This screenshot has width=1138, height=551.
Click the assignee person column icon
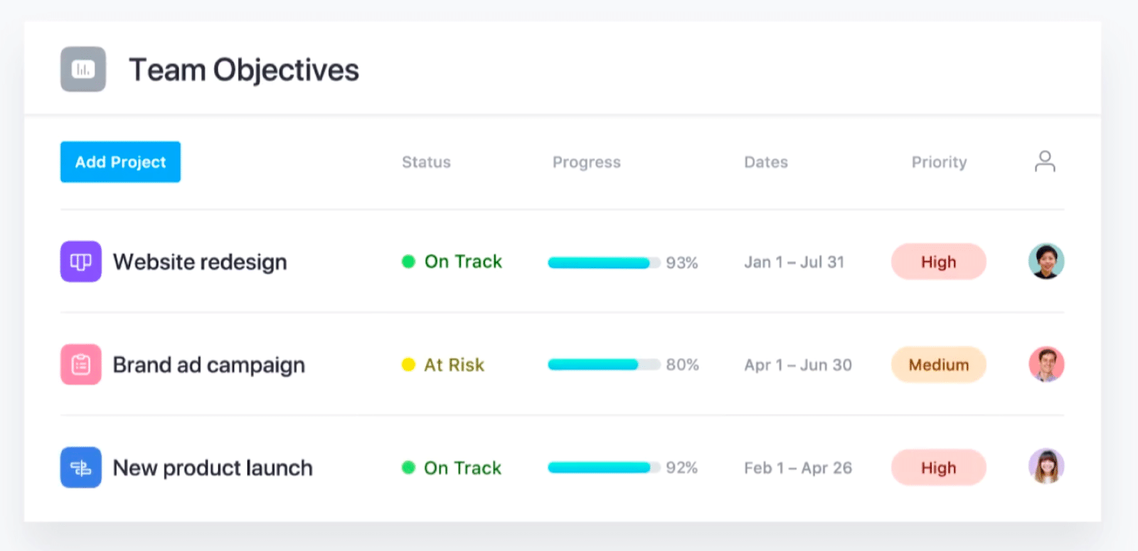(x=1045, y=161)
